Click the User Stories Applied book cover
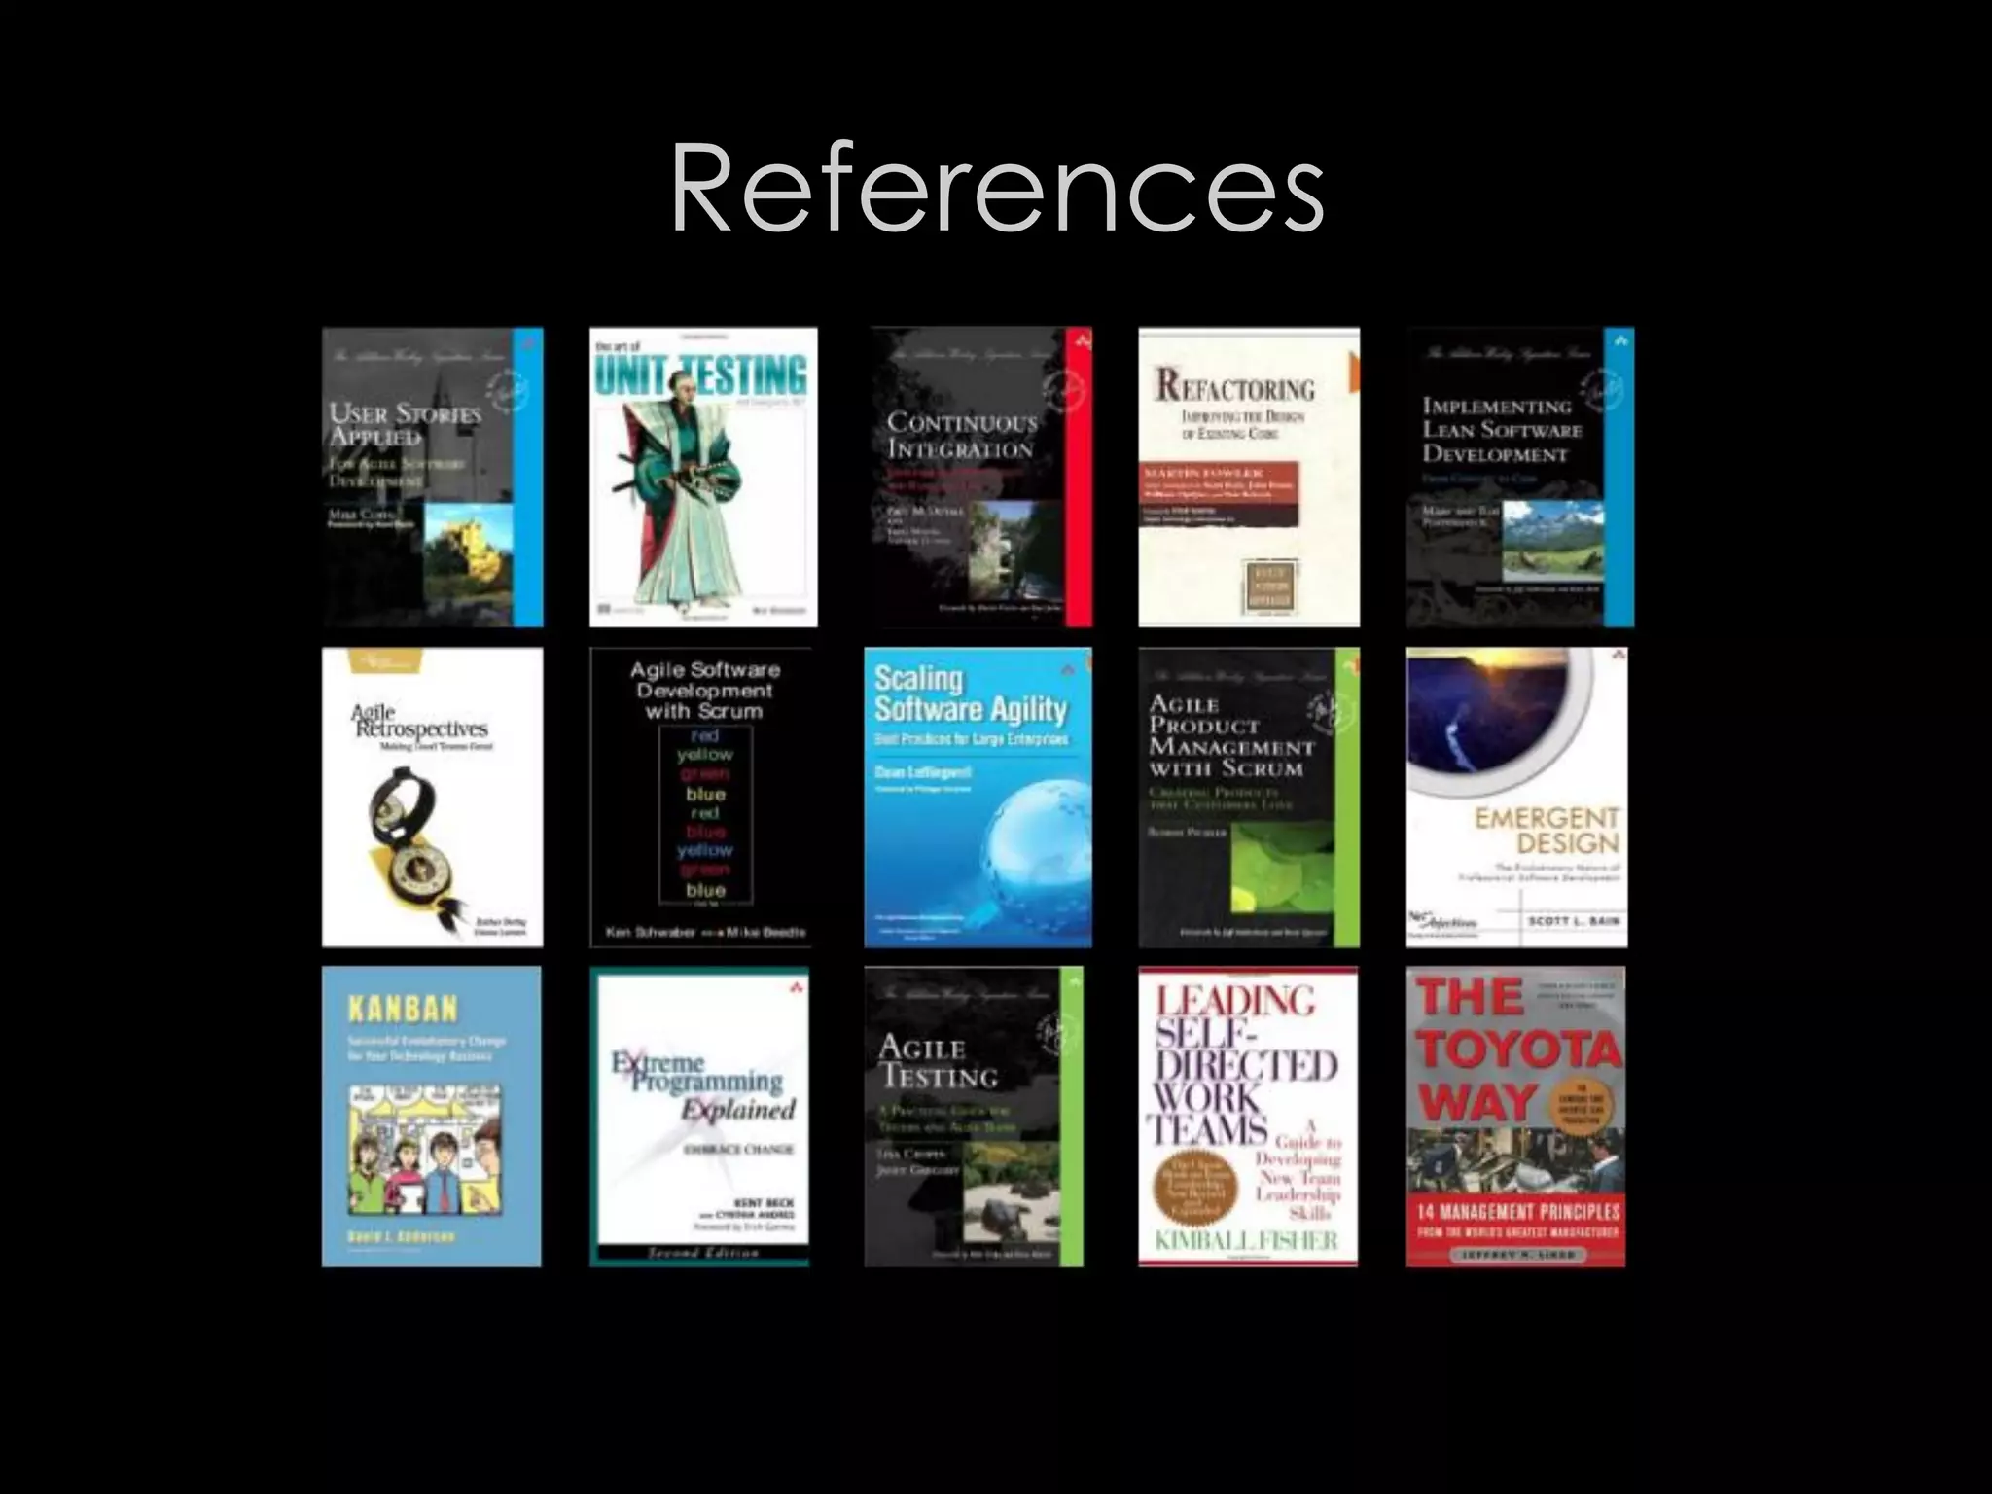The image size is (1992, 1494). click(433, 478)
